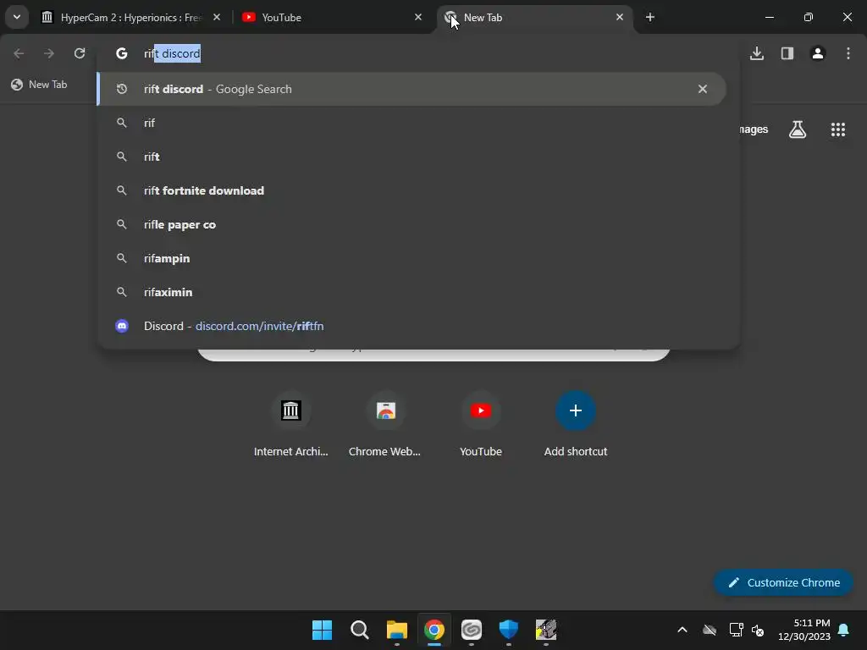Screen dimensions: 867x650
Task: Open the Chrome three-dot menu
Action: point(848,53)
